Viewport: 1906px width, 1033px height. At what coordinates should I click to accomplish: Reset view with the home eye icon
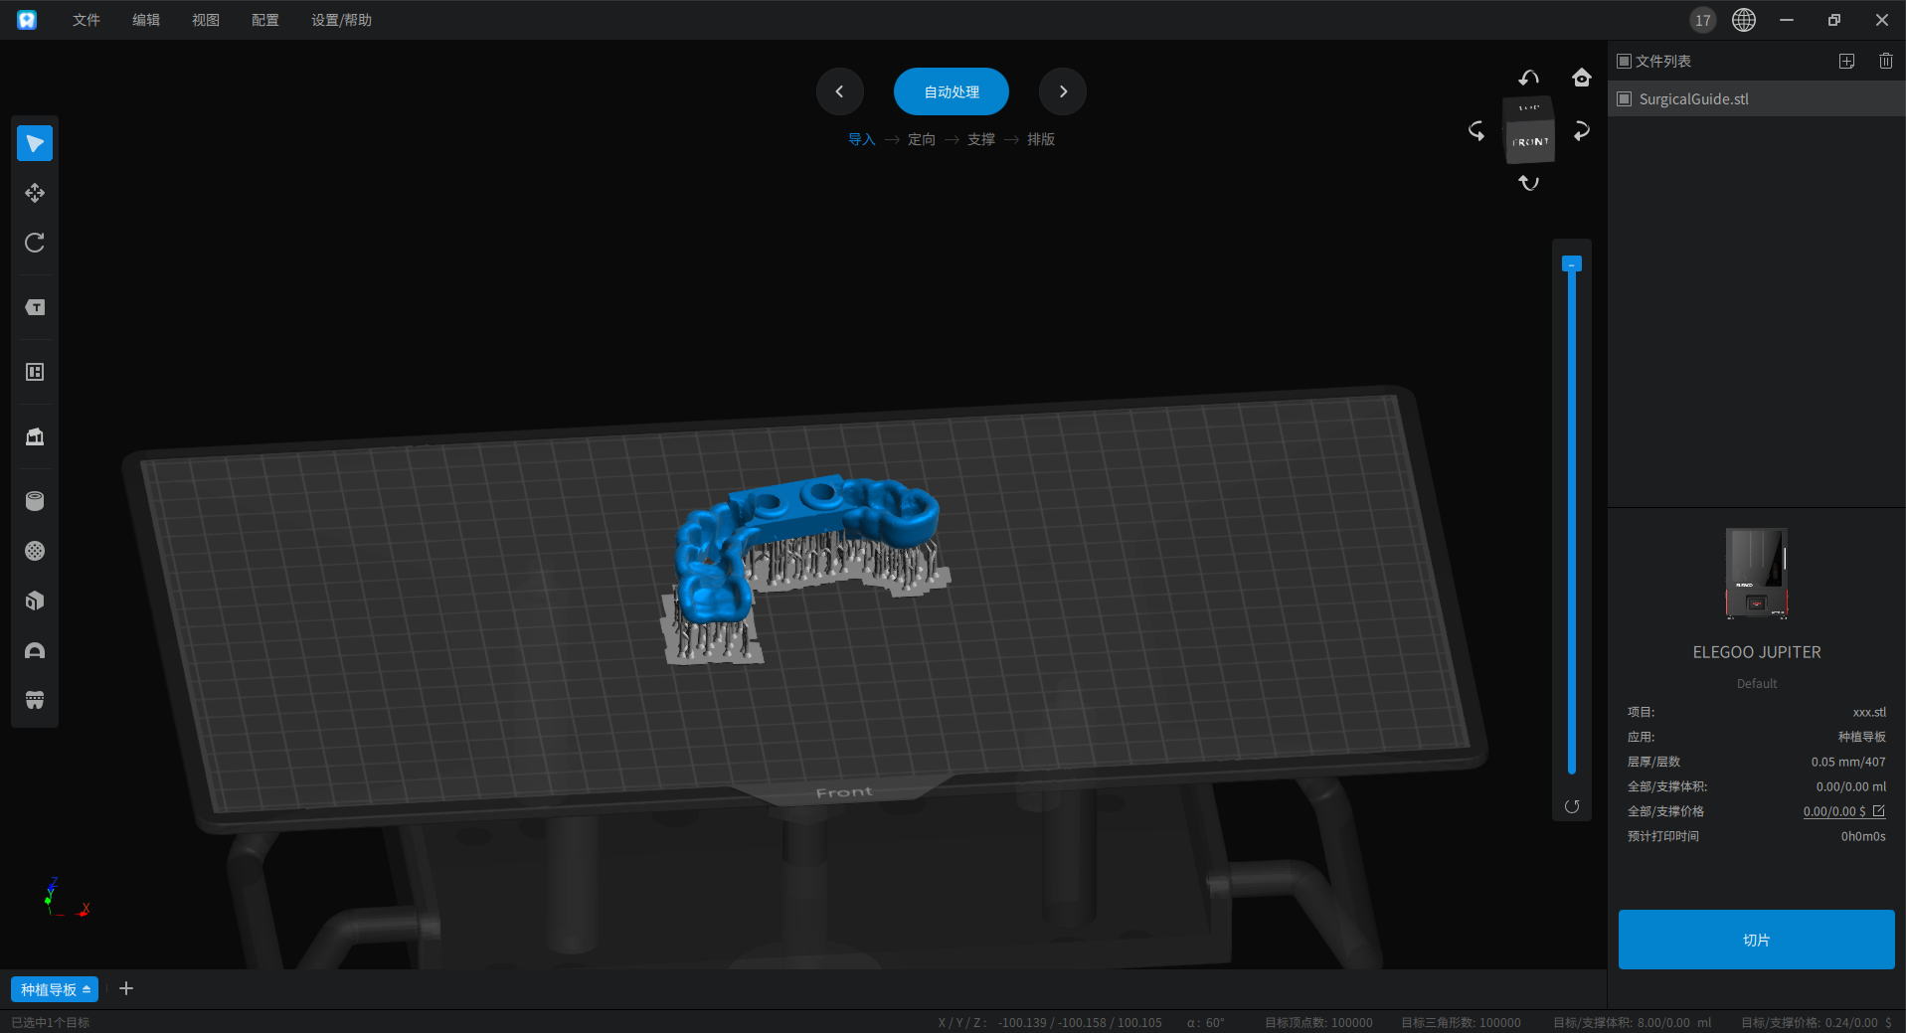pos(1581,78)
